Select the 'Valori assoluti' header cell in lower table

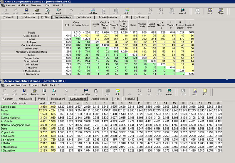pos(19,103)
